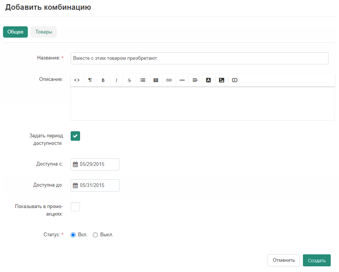Insert a list in description editor

[x=143, y=80]
